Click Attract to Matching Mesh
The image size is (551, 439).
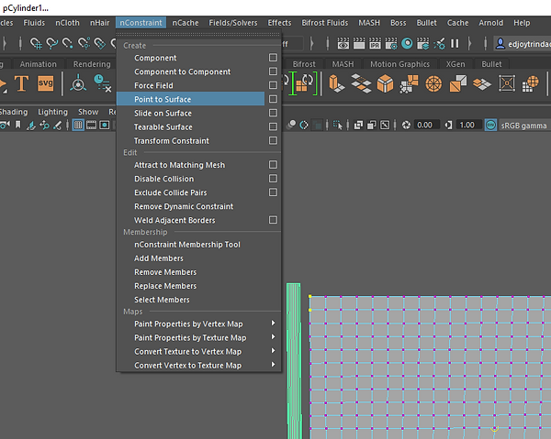click(x=180, y=165)
